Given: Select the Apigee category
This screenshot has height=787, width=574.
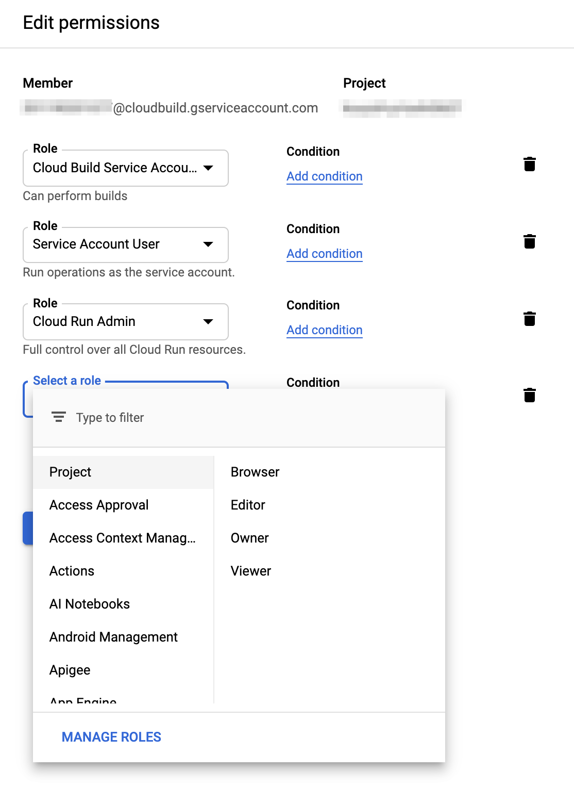Looking at the screenshot, I should click(x=123, y=670).
